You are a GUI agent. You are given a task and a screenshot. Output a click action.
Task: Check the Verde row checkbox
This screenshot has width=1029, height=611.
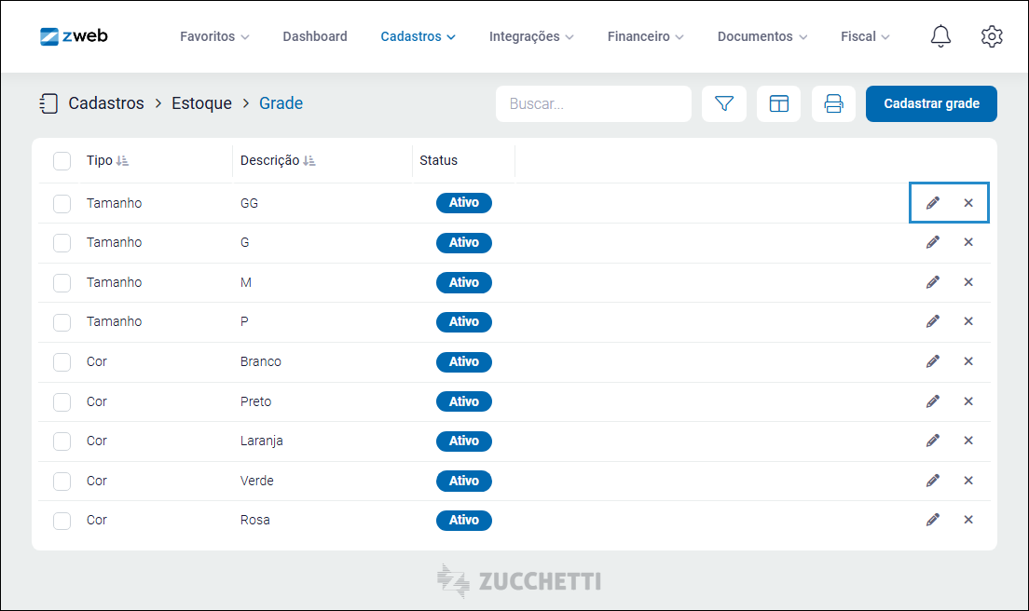pyautogui.click(x=62, y=482)
